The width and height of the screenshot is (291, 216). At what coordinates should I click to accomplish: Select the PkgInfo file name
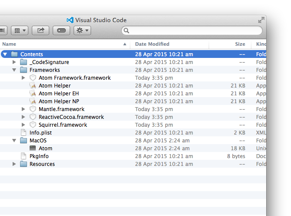click(39, 156)
